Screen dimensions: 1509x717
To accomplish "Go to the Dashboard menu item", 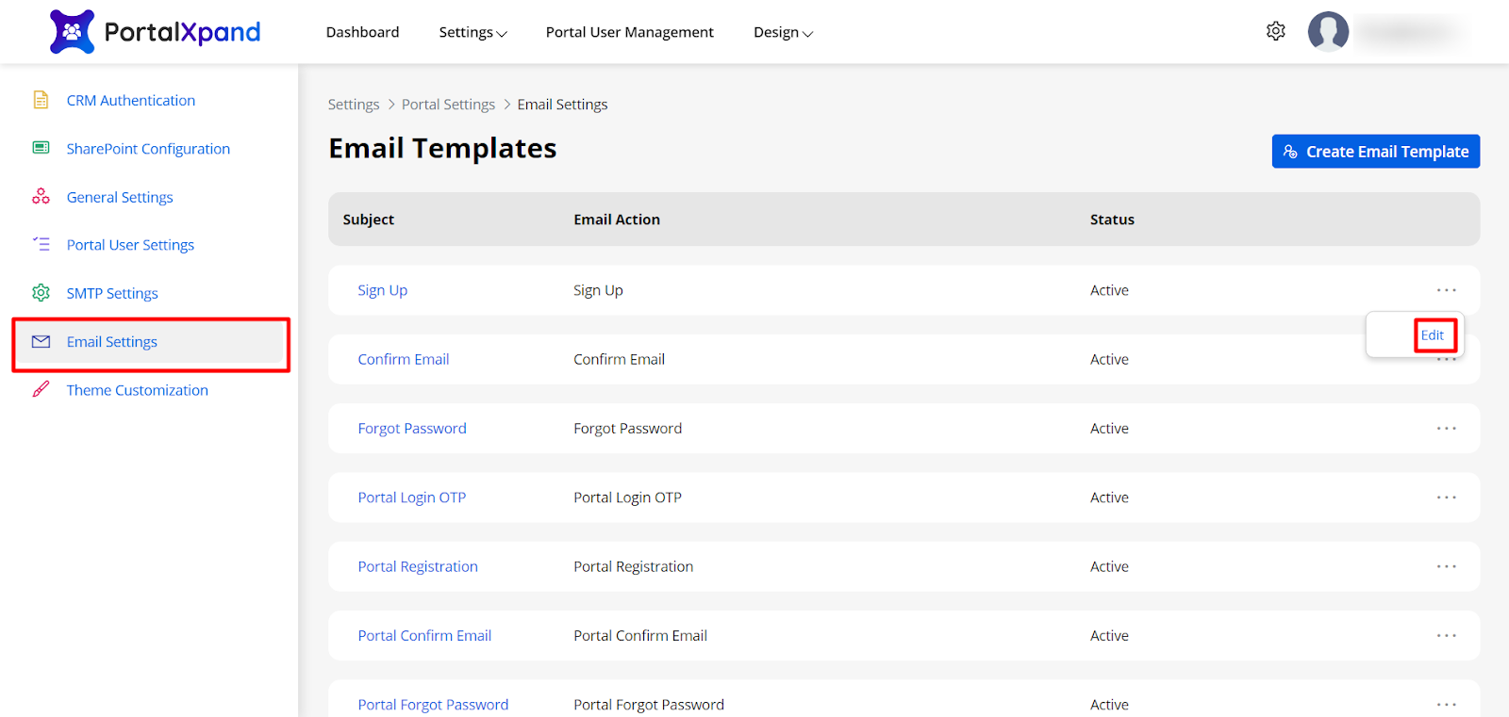I will point(362,32).
